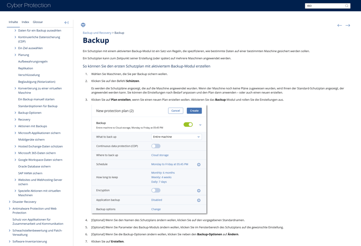Collapse the Backup section chevron
This screenshot has width=361, height=246.
click(x=200, y=125)
